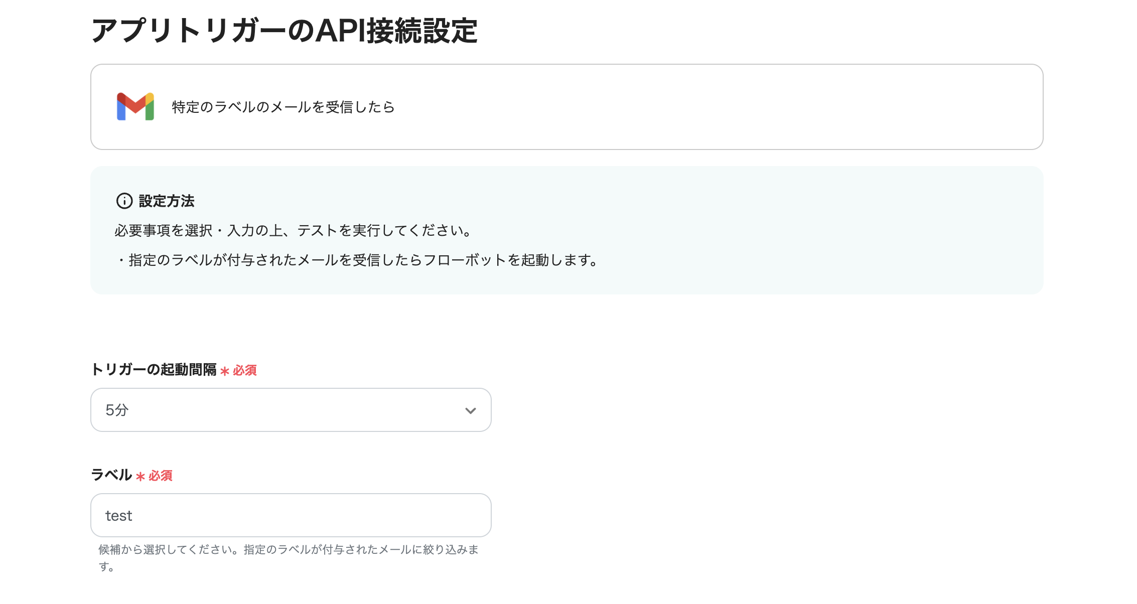
Task: Select the Gmail trigger app icon
Action: 134,106
